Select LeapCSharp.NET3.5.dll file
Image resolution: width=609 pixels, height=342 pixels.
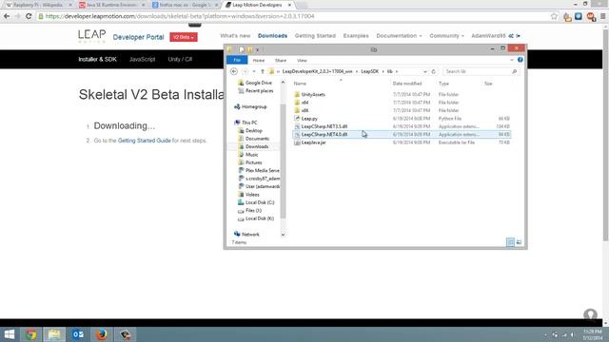tap(324, 126)
